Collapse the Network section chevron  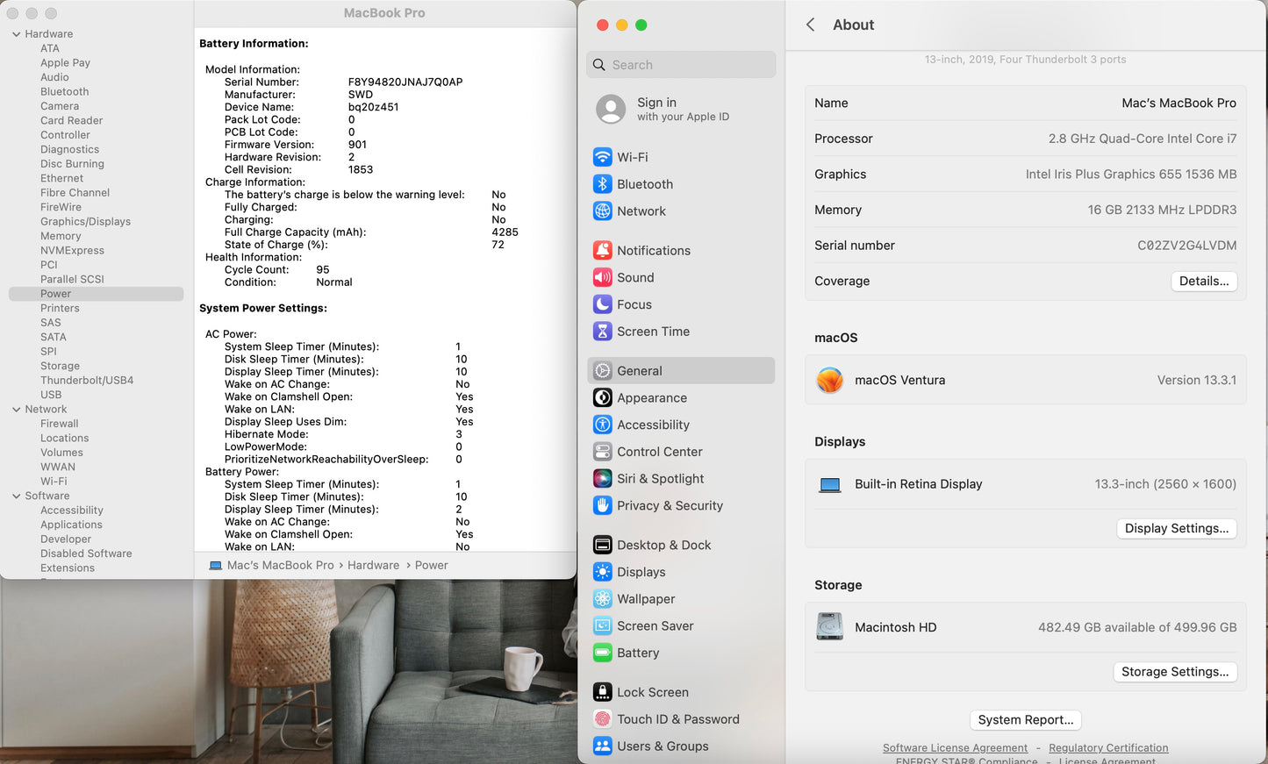(x=15, y=409)
